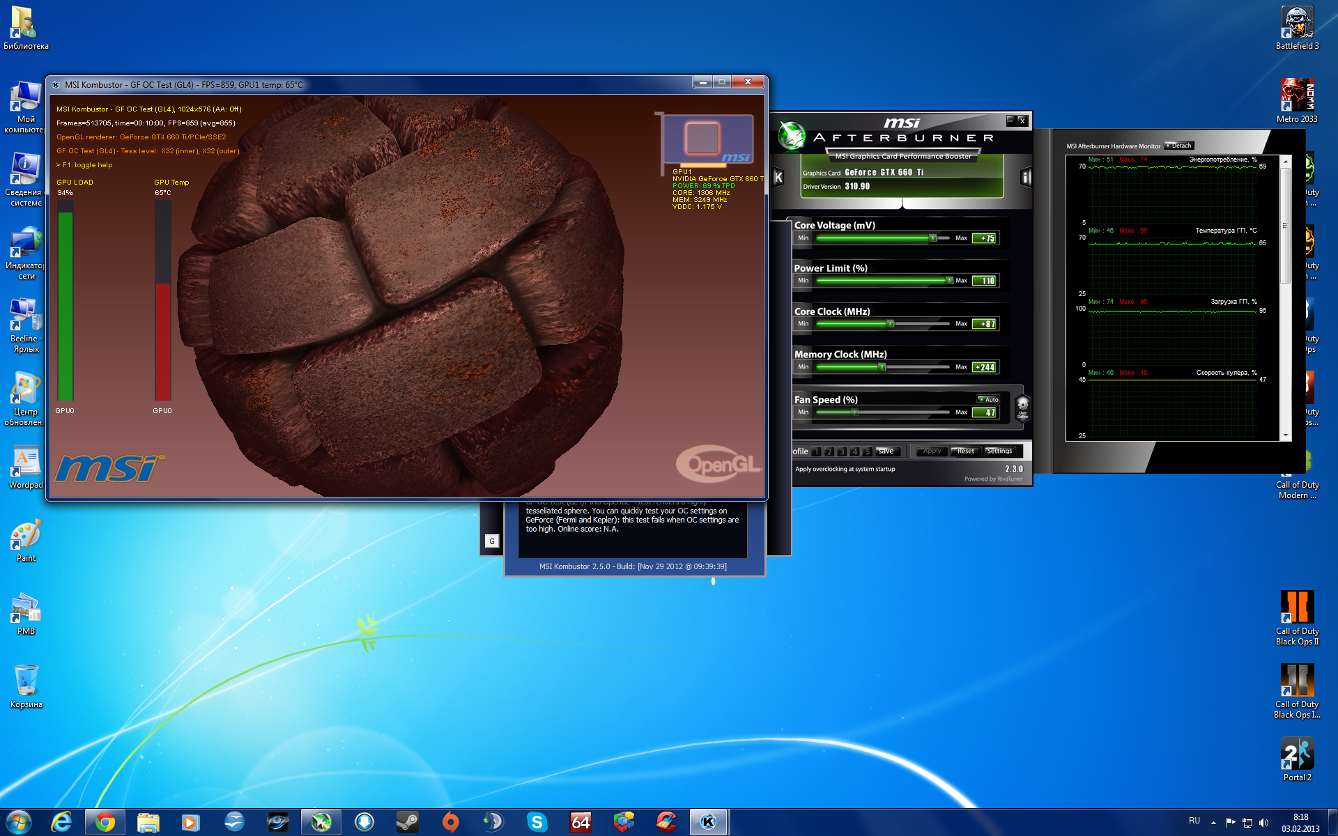Select profile slot 1
The height and width of the screenshot is (836, 1338).
[x=816, y=451]
